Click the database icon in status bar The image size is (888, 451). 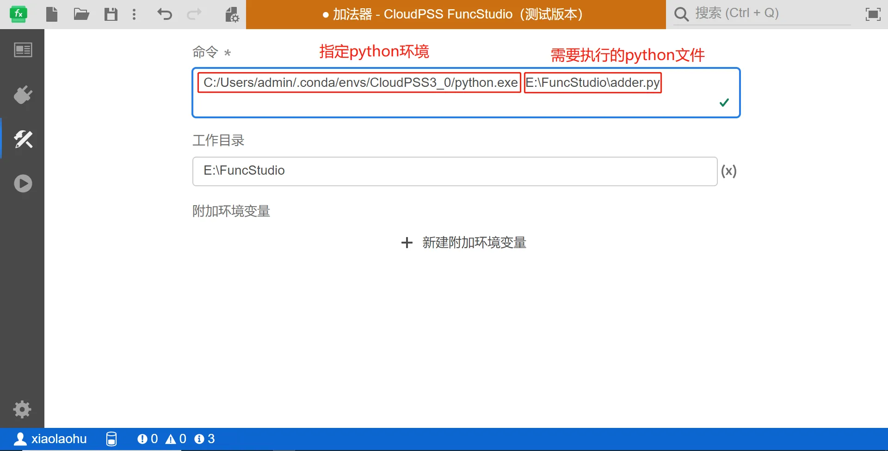111,439
